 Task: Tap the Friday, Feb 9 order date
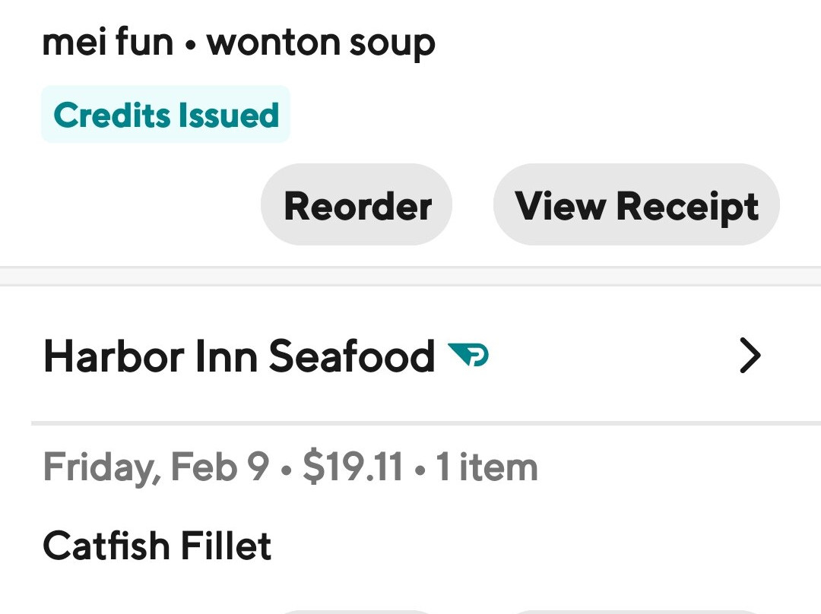156,467
